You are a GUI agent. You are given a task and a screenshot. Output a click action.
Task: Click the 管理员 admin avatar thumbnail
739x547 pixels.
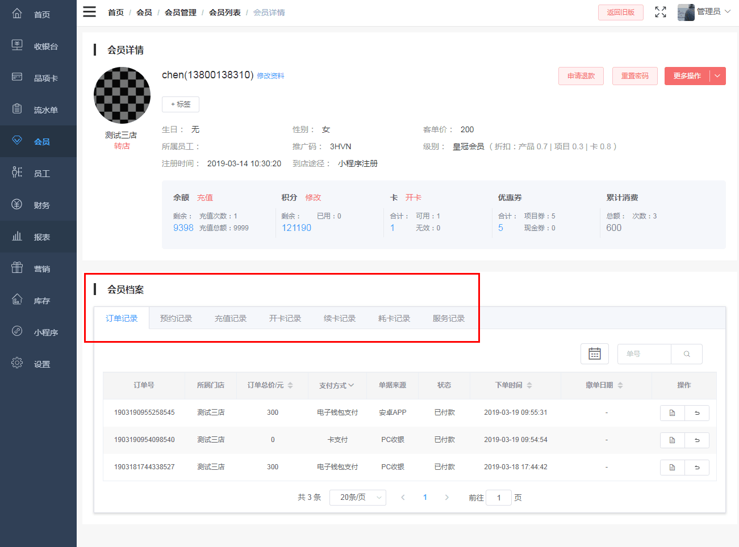point(686,12)
